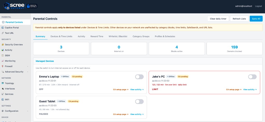Click the SIEM sidebar icon
265x122 pixels.
pyautogui.click(x=3, y=55)
